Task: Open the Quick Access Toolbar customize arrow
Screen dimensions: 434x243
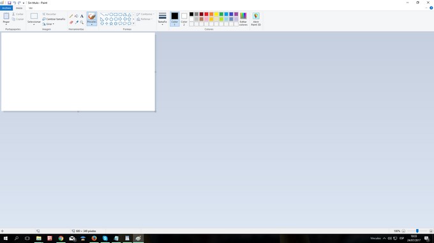Action: (x=24, y=3)
